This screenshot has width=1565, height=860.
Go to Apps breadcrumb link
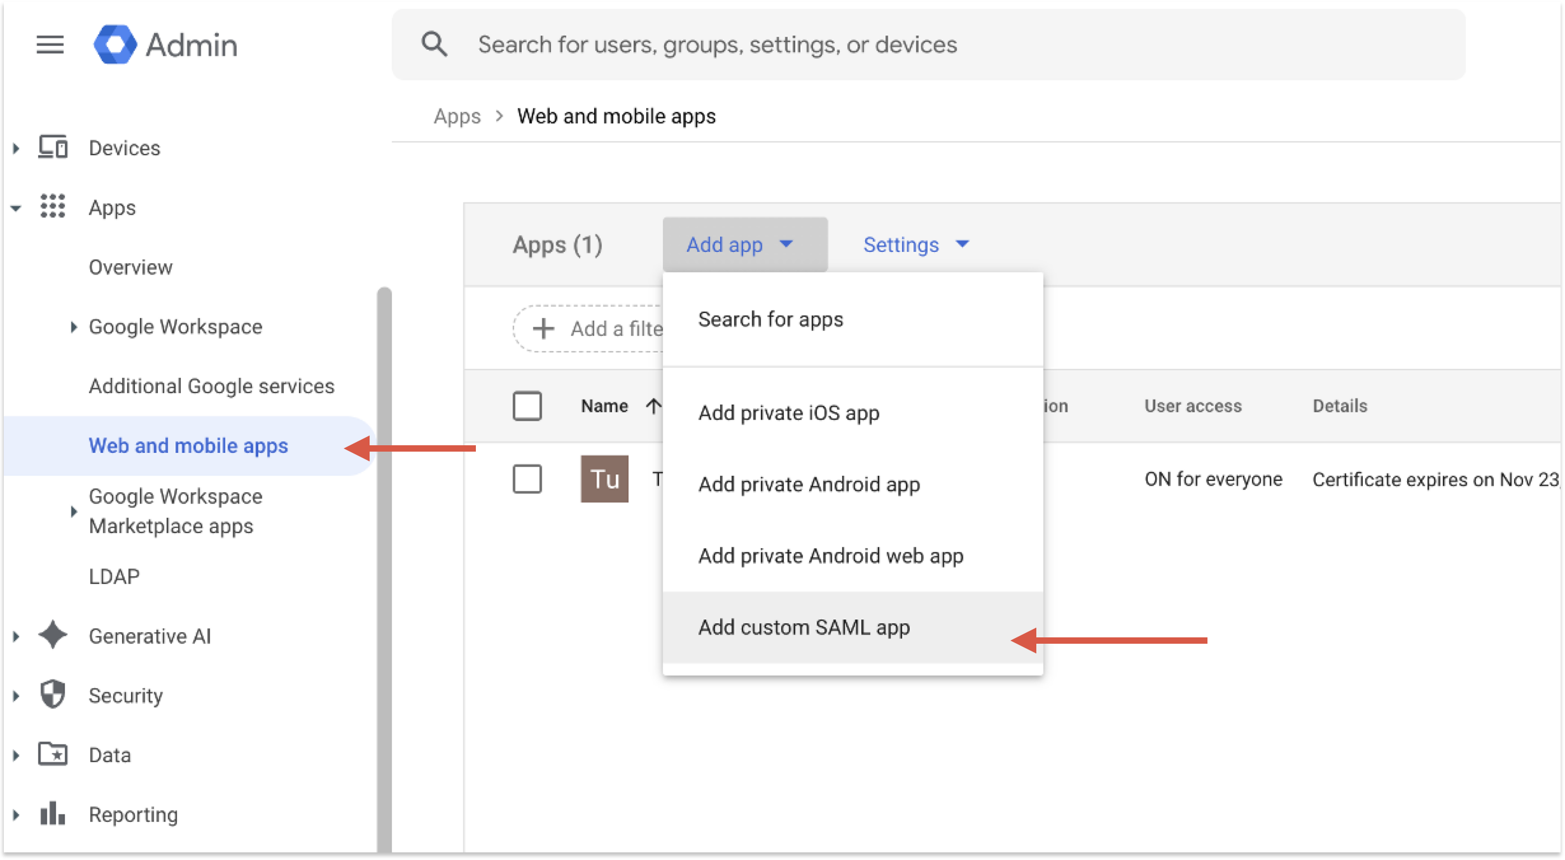point(457,116)
